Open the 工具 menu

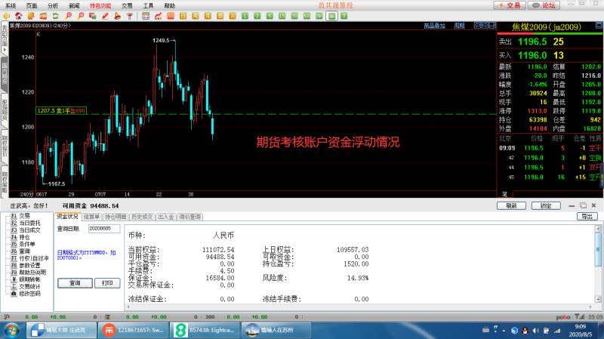coord(148,5)
